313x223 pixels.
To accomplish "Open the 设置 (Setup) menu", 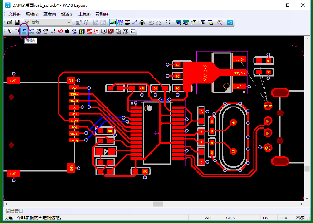I will click(67, 14).
